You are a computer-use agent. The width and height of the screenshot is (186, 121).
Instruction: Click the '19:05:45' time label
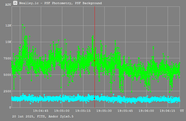[x=125, y=111]
